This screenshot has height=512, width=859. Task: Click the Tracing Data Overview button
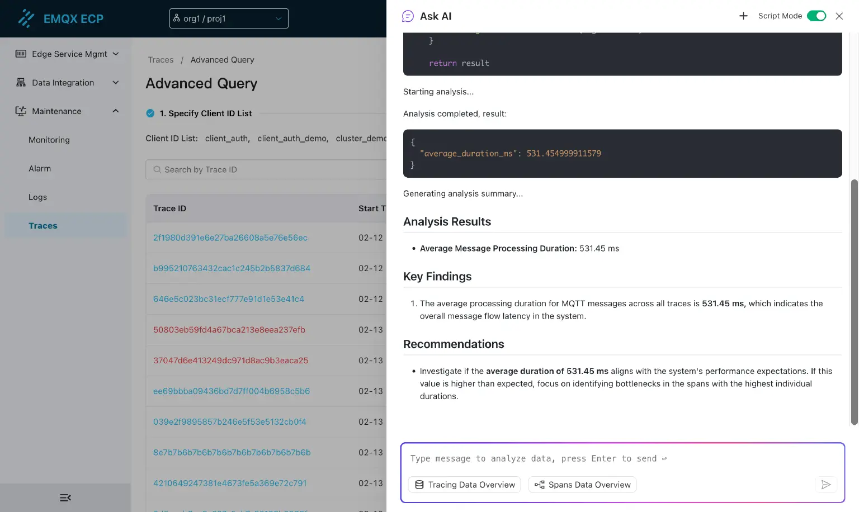464,485
